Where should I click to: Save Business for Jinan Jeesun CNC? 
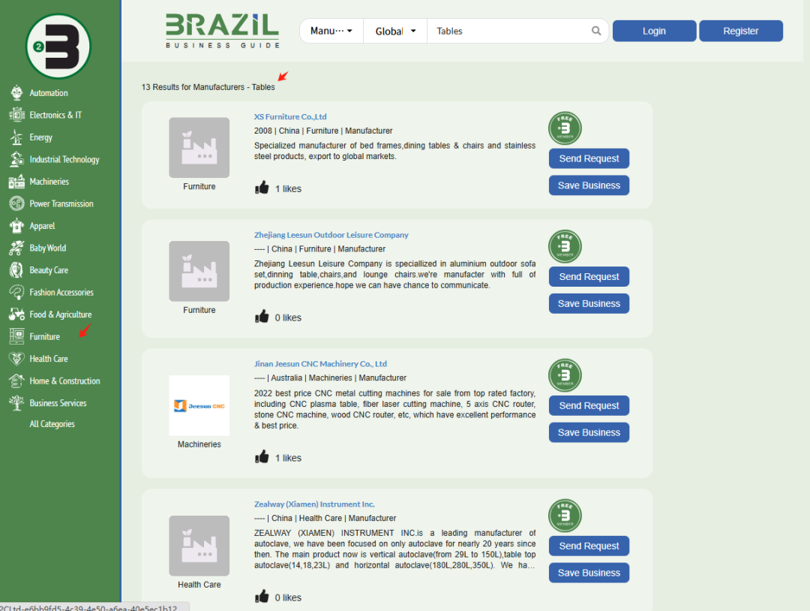[589, 432]
